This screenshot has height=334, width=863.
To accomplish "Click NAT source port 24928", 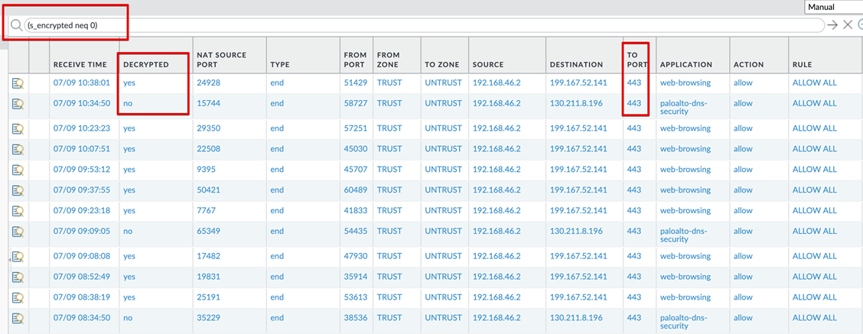I will coord(208,83).
